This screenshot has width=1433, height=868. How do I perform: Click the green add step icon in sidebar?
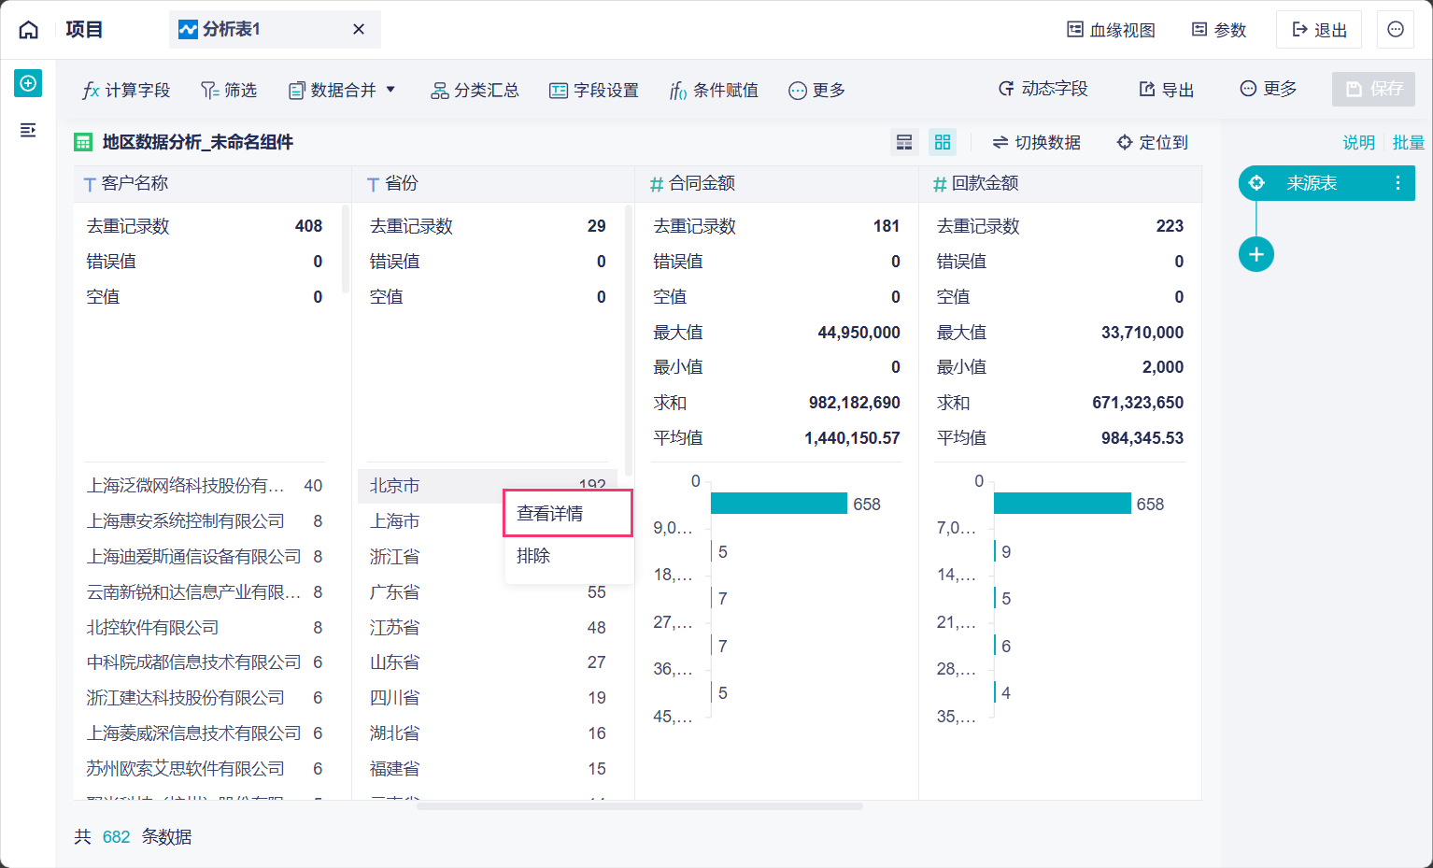pos(28,84)
